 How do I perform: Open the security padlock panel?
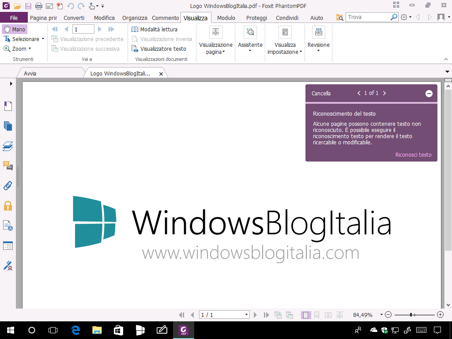(8, 206)
